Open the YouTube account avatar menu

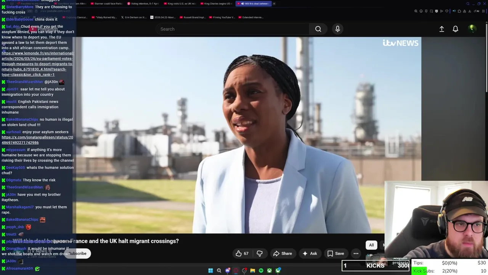tap(472, 29)
